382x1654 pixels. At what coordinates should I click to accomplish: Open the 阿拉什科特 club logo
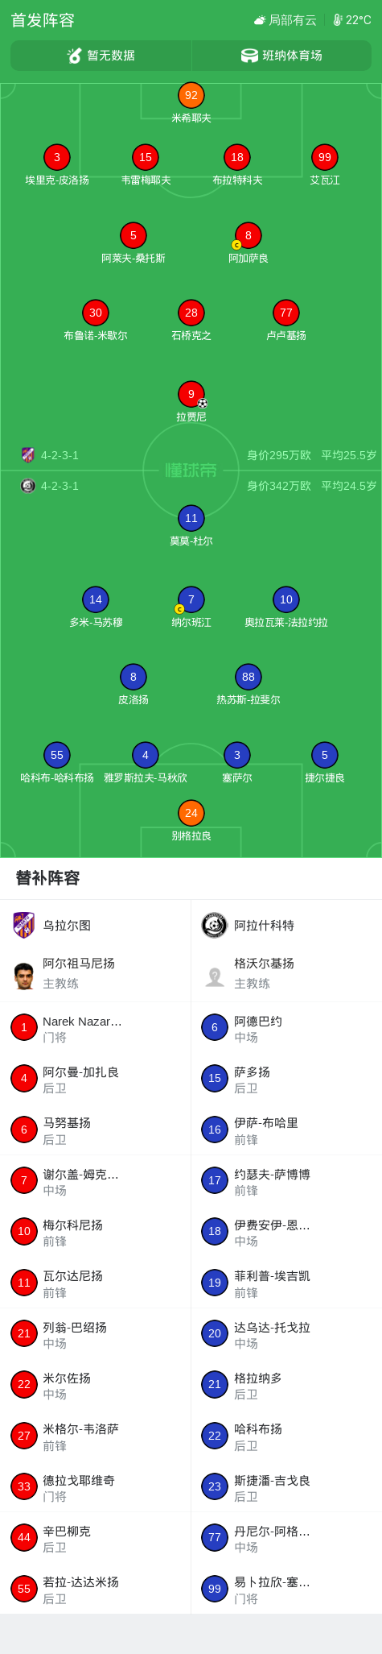215,926
